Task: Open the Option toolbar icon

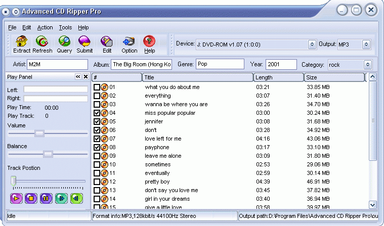Action: pyautogui.click(x=129, y=41)
